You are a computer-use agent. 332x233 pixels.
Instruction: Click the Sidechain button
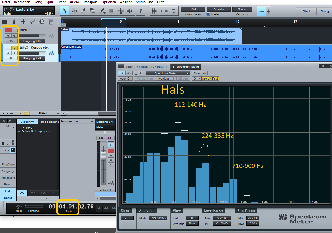coord(200,73)
